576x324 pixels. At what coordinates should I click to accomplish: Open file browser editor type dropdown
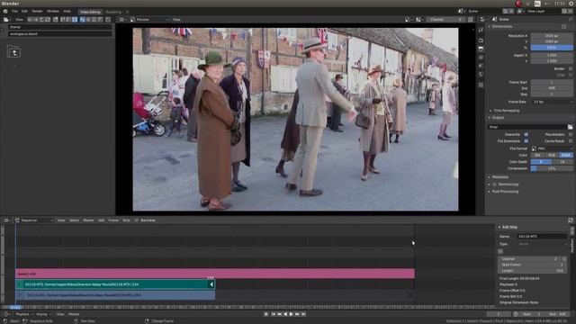click(x=7, y=20)
